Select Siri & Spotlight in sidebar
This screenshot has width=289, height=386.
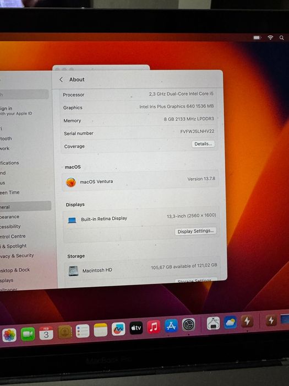pos(13,246)
